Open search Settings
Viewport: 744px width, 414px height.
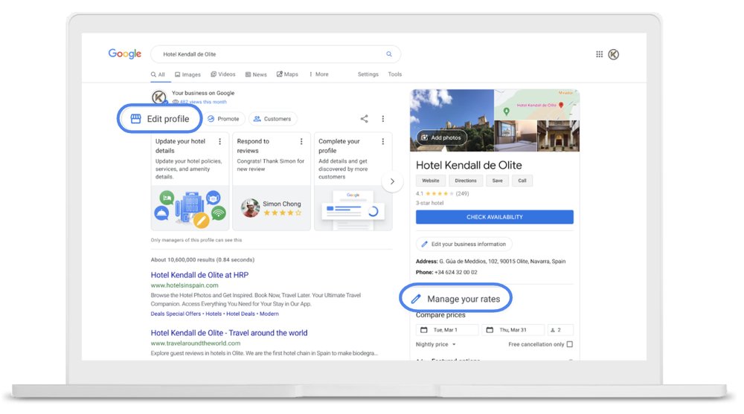click(x=368, y=74)
